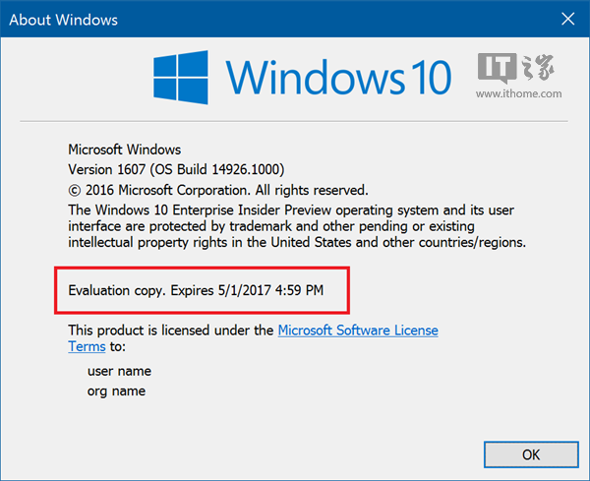590x481 pixels.
Task: Click the "org name" licensee entry
Action: 116,391
